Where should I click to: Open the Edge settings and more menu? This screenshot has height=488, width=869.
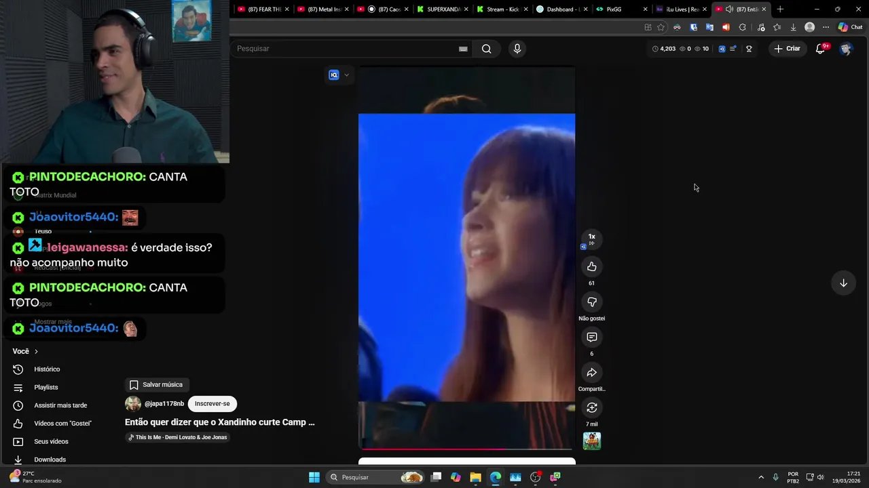[826, 27]
